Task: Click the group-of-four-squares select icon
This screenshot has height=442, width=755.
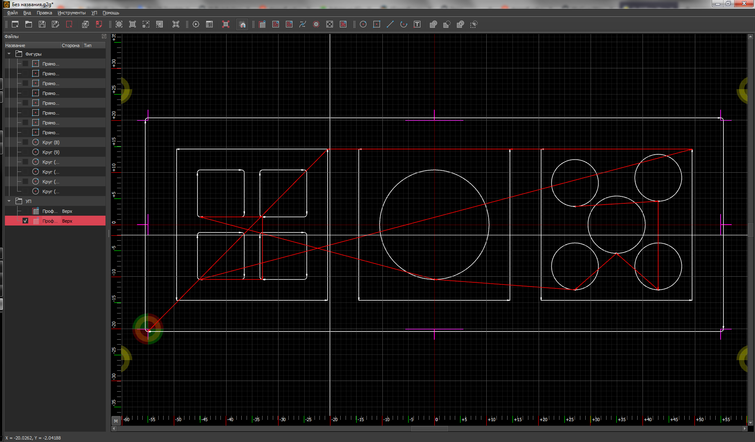Action: click(176, 24)
